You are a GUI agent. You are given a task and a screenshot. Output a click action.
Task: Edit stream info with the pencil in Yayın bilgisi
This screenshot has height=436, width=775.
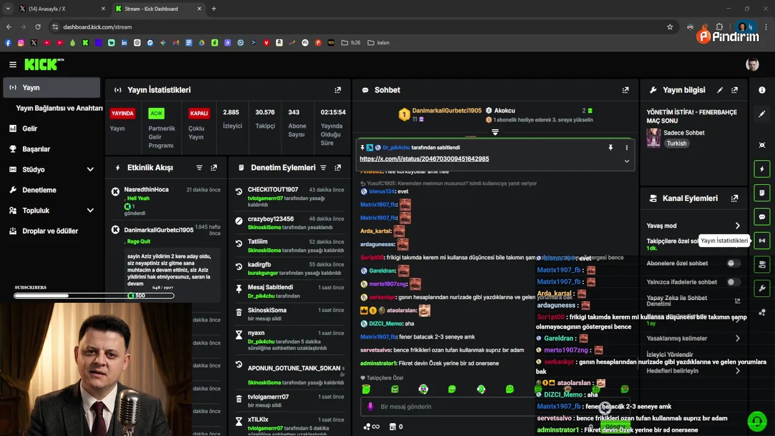click(720, 90)
